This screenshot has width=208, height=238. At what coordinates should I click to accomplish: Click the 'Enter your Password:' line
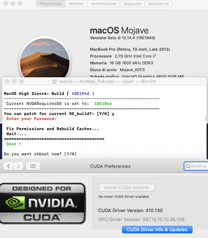click(x=31, y=119)
